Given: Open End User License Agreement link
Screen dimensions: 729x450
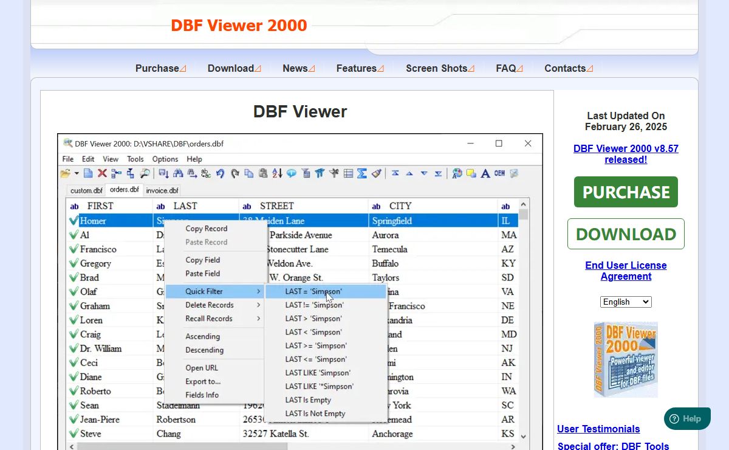Looking at the screenshot, I should click(626, 271).
